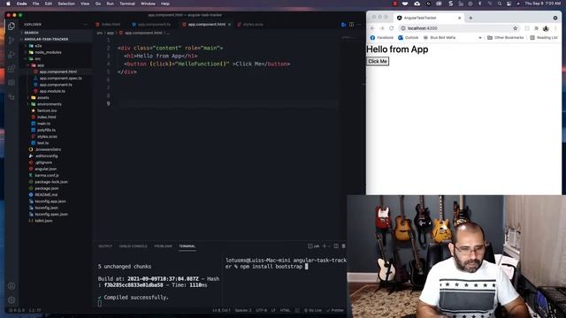566x318 pixels.
Task: Open the File menu
Action: pos(35,4)
